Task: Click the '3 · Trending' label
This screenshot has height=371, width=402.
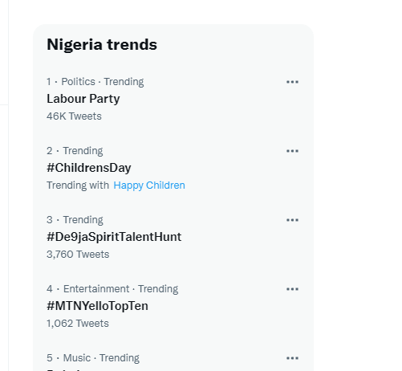Action: pyautogui.click(x=75, y=220)
